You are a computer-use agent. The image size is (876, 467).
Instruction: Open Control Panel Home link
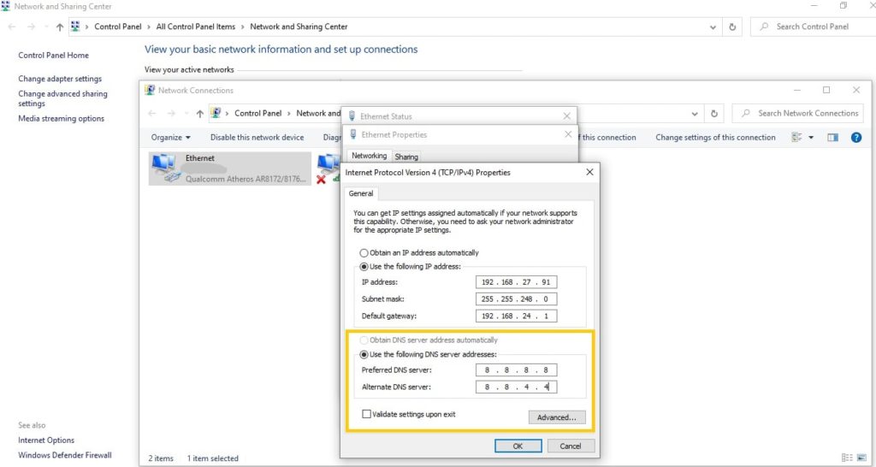point(53,56)
